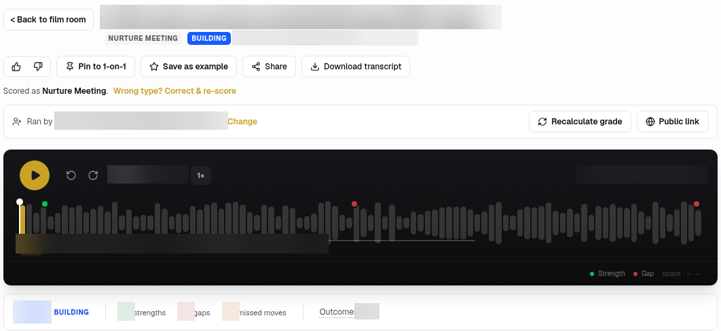Image resolution: width=721 pixels, height=331 pixels.
Task: Play the call recording
Action: point(35,175)
